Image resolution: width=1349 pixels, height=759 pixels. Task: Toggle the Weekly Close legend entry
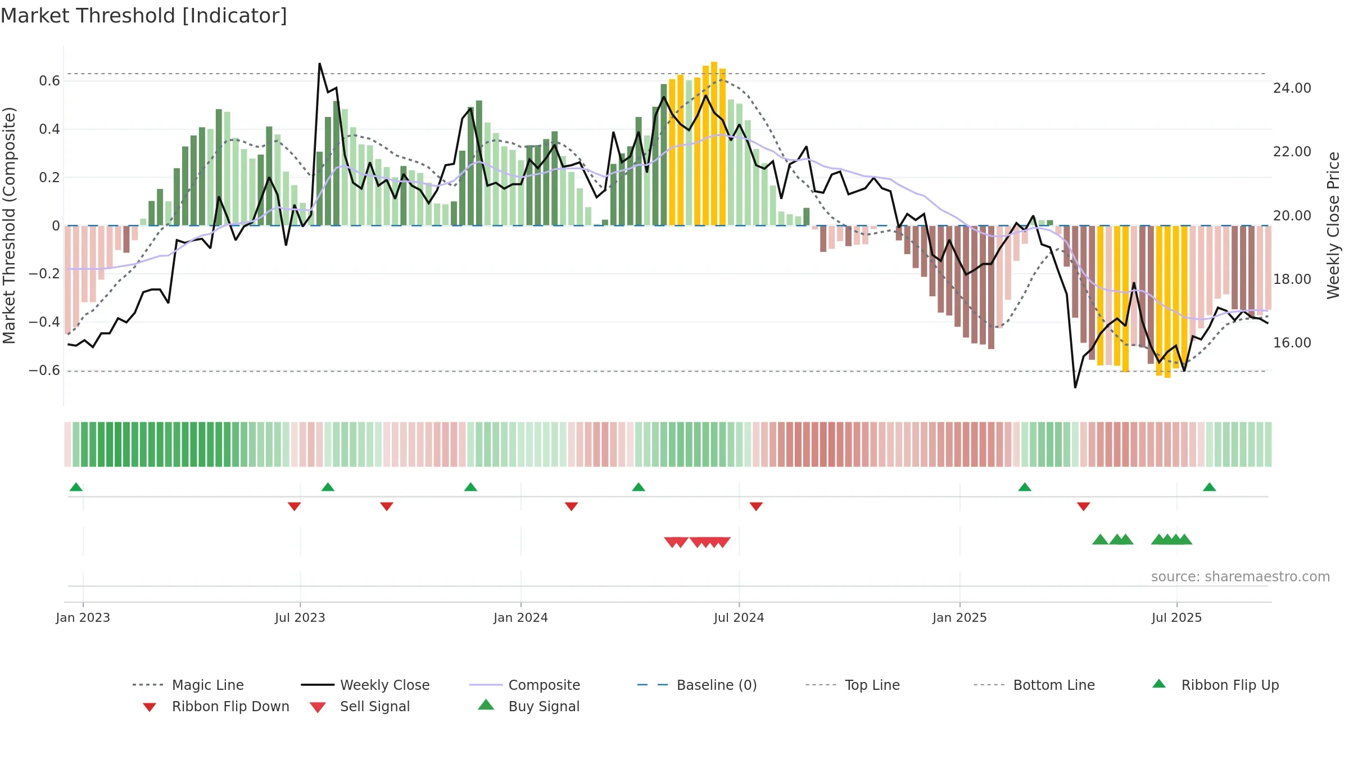point(365,685)
